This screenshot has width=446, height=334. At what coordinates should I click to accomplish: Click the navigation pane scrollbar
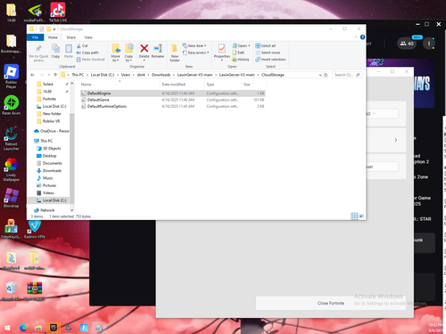click(71, 158)
